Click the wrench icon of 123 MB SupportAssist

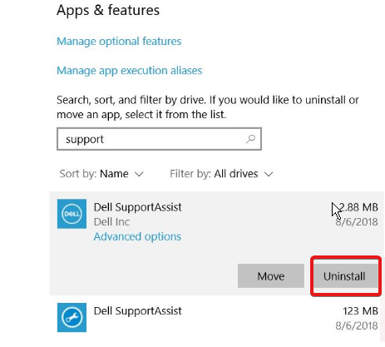[x=72, y=317]
